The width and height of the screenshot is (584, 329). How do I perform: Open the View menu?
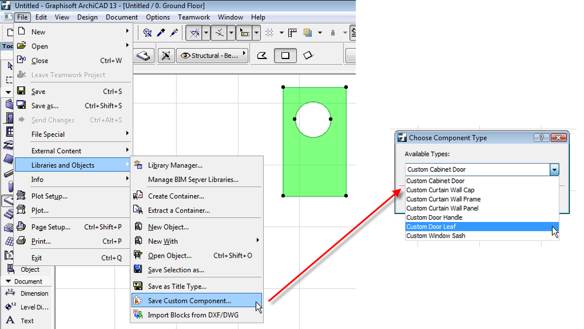click(x=62, y=17)
